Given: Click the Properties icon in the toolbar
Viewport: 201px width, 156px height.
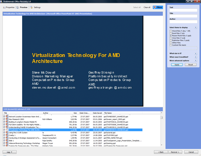Looking at the screenshot, I should (5, 8).
